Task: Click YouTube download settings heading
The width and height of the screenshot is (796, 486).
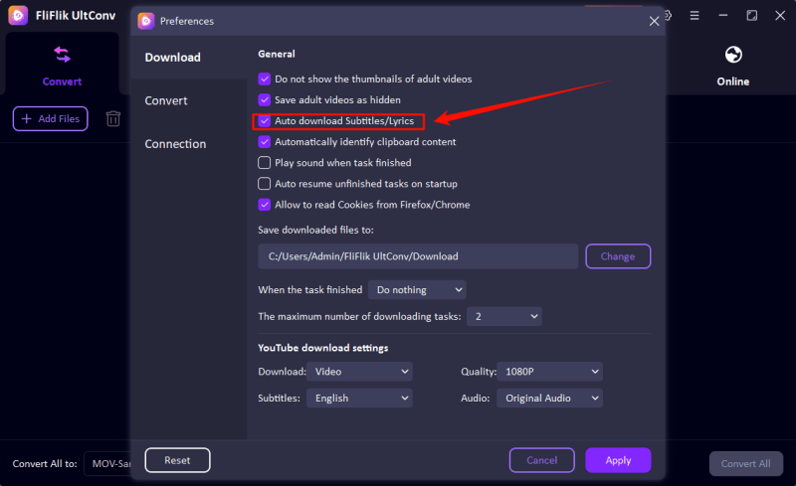Action: [322, 348]
